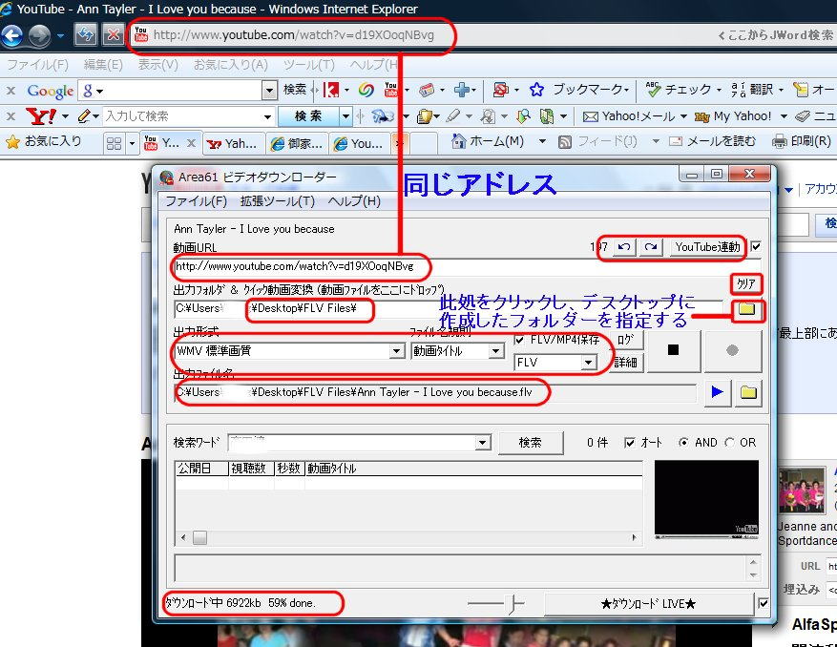Start recording with the circle button
Image resolution: width=837 pixels, height=647 pixels.
(x=732, y=350)
